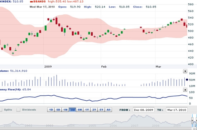Click the 2007 peak in overview timeline
Viewport: 197px width, 130px height.
[x=134, y=115]
